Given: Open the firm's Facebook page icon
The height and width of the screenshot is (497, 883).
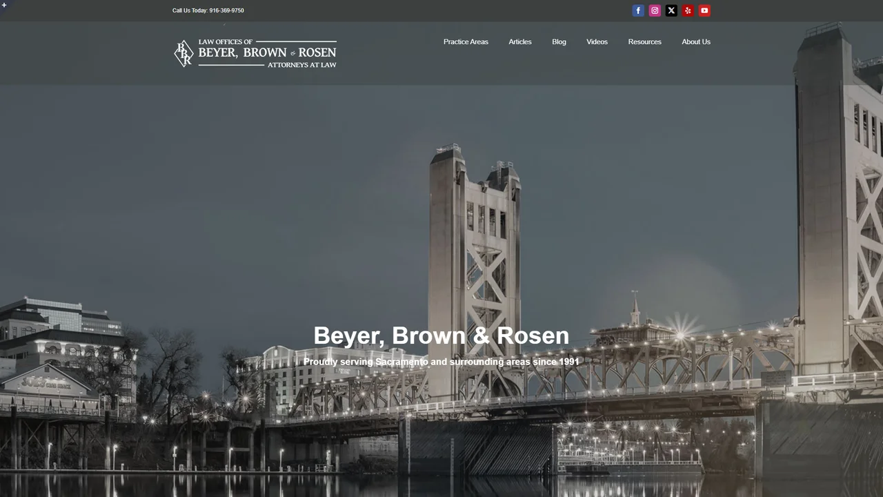Looking at the screenshot, I should point(638,10).
